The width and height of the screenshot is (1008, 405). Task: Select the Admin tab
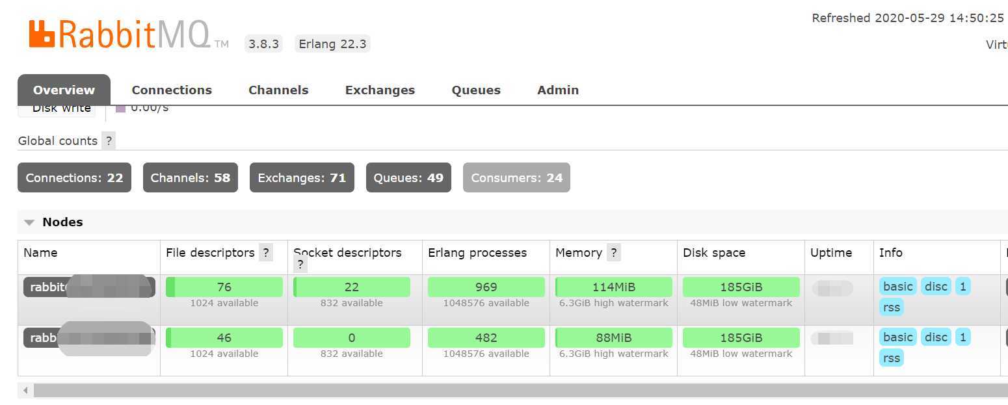pyautogui.click(x=558, y=90)
